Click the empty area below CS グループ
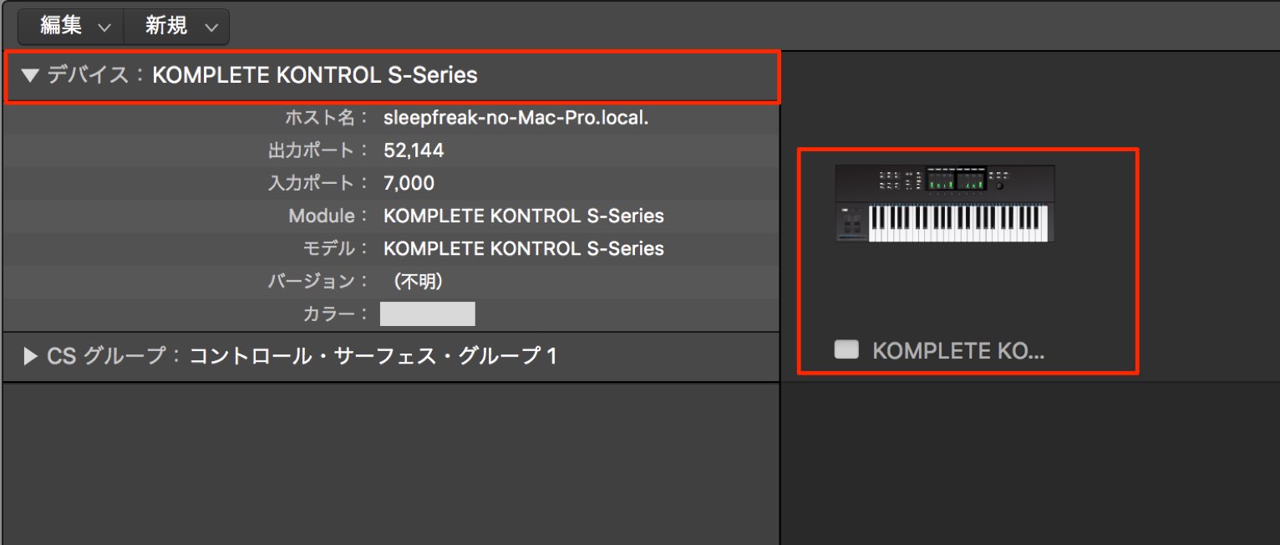Screen dimensions: 1280x545 (391, 464)
